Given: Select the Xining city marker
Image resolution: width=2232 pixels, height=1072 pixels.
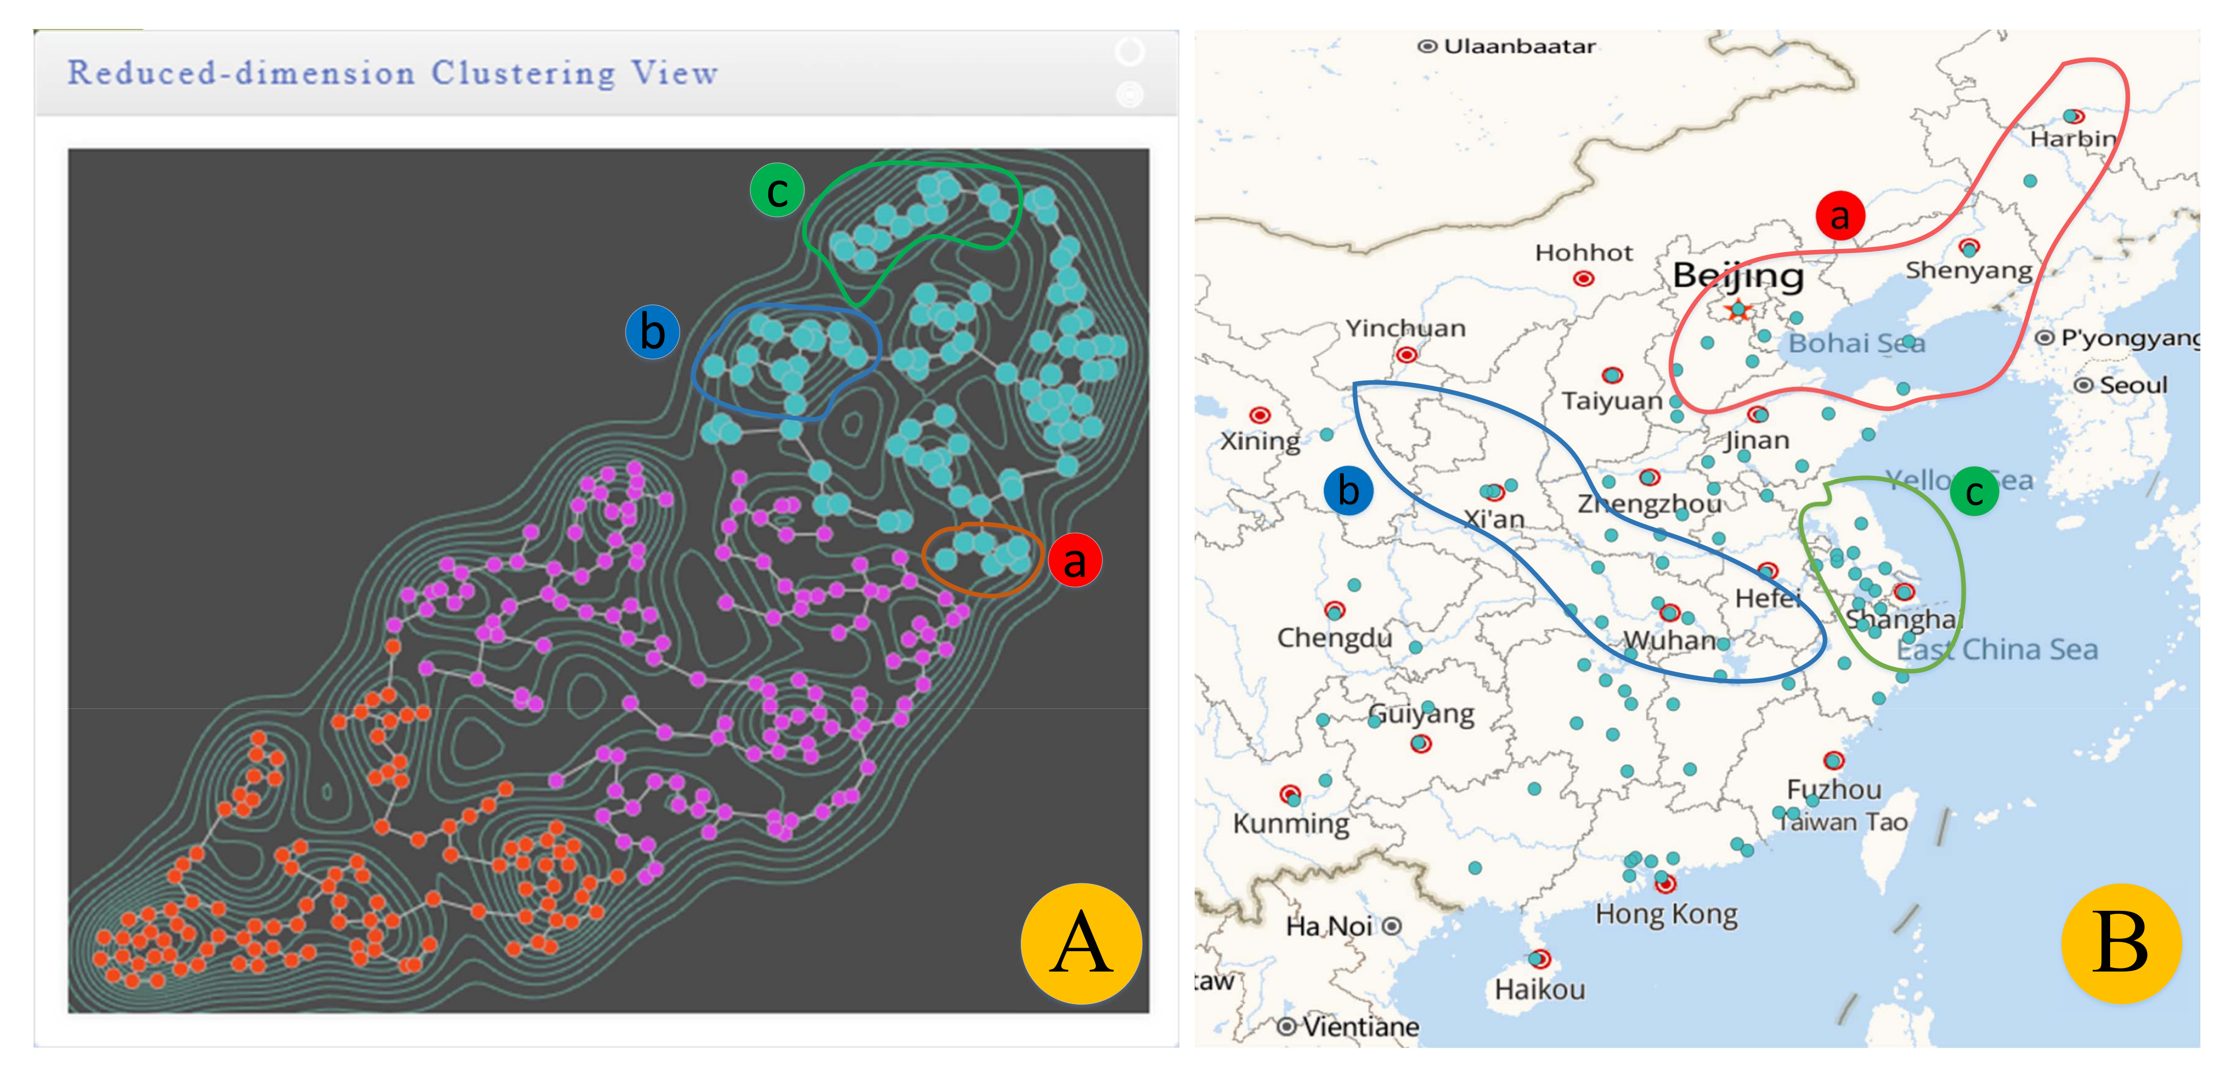Looking at the screenshot, I should [1260, 416].
